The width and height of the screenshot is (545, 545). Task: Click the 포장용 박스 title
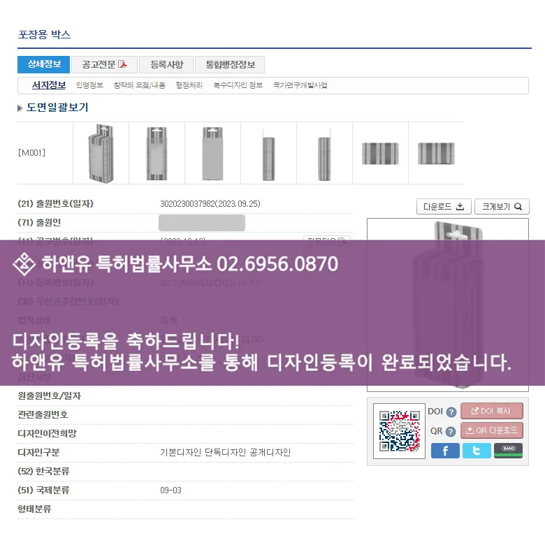(44, 34)
